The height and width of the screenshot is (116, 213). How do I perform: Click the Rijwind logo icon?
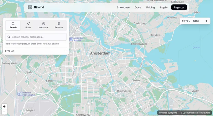(x=30, y=7)
